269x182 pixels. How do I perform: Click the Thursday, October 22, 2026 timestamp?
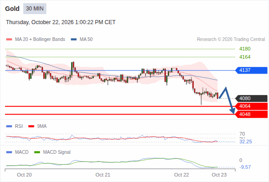61,22
